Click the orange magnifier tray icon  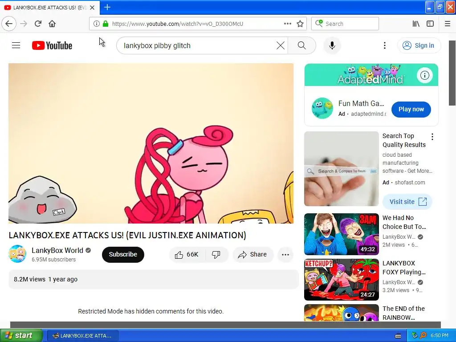click(423, 335)
